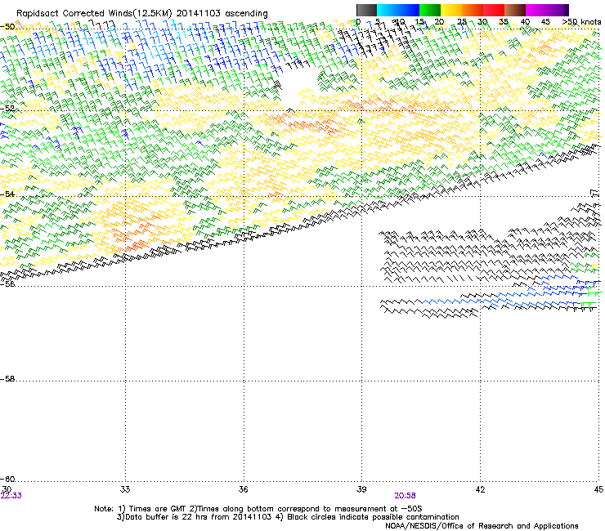Image resolution: width=605 pixels, height=531 pixels.
Task: Click the NOAA/NESDIS credit line
Action: coord(482,526)
